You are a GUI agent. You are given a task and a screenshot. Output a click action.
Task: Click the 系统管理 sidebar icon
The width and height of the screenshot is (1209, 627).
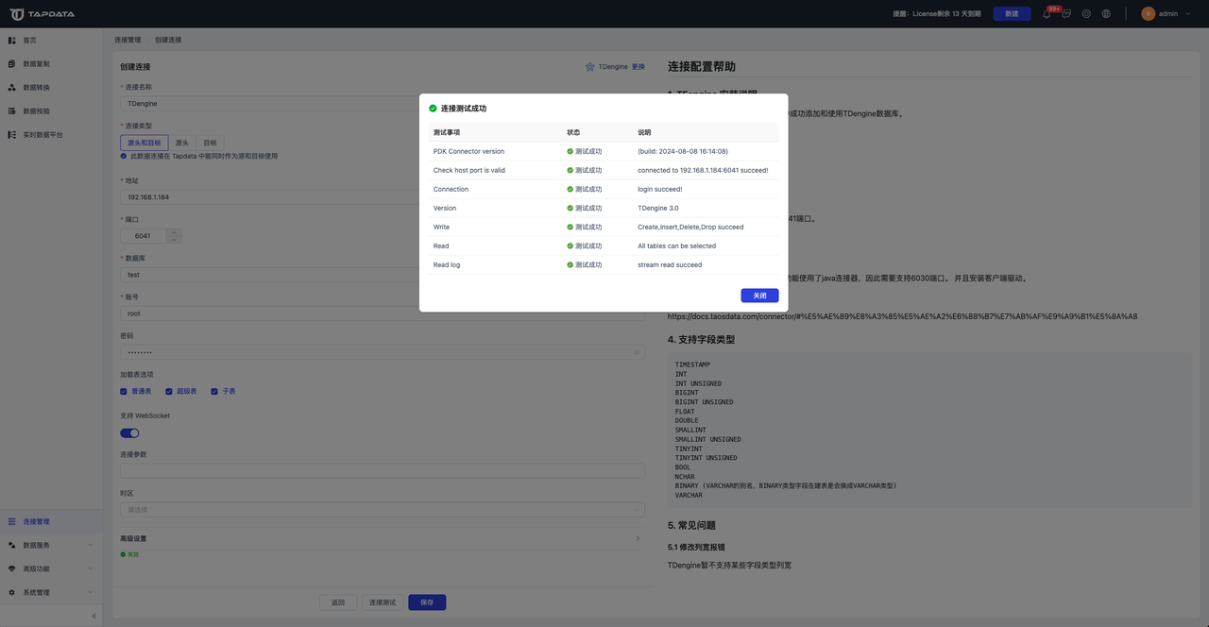pos(12,592)
